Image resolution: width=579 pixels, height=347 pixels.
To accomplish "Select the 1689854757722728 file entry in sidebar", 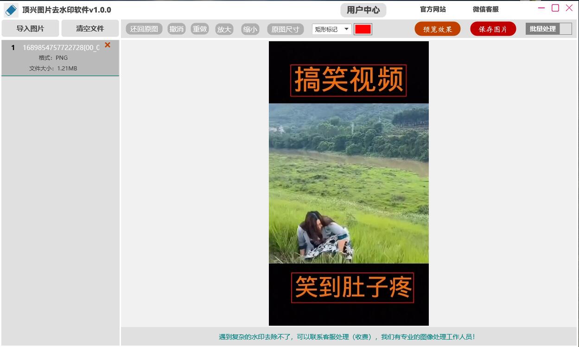I will coord(59,47).
